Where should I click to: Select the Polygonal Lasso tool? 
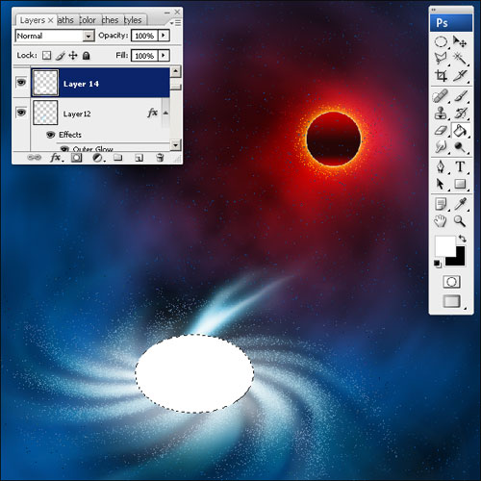click(441, 58)
